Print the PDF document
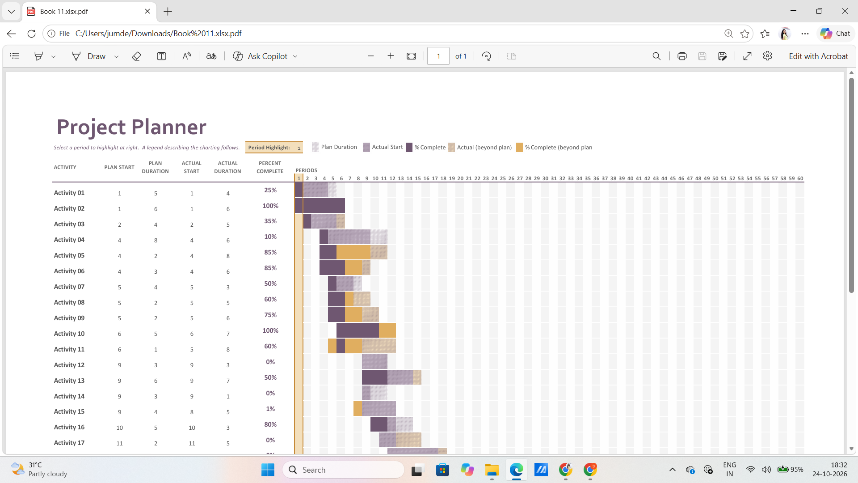Image resolution: width=858 pixels, height=483 pixels. [x=681, y=56]
